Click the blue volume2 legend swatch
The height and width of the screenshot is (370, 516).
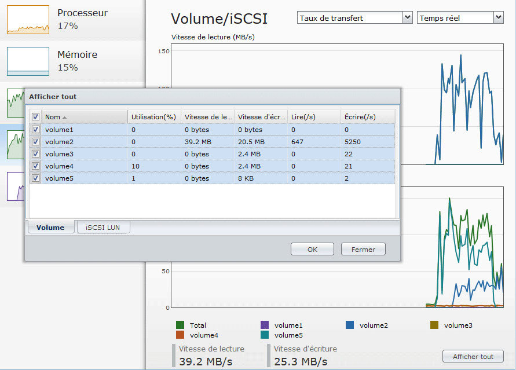pos(350,325)
